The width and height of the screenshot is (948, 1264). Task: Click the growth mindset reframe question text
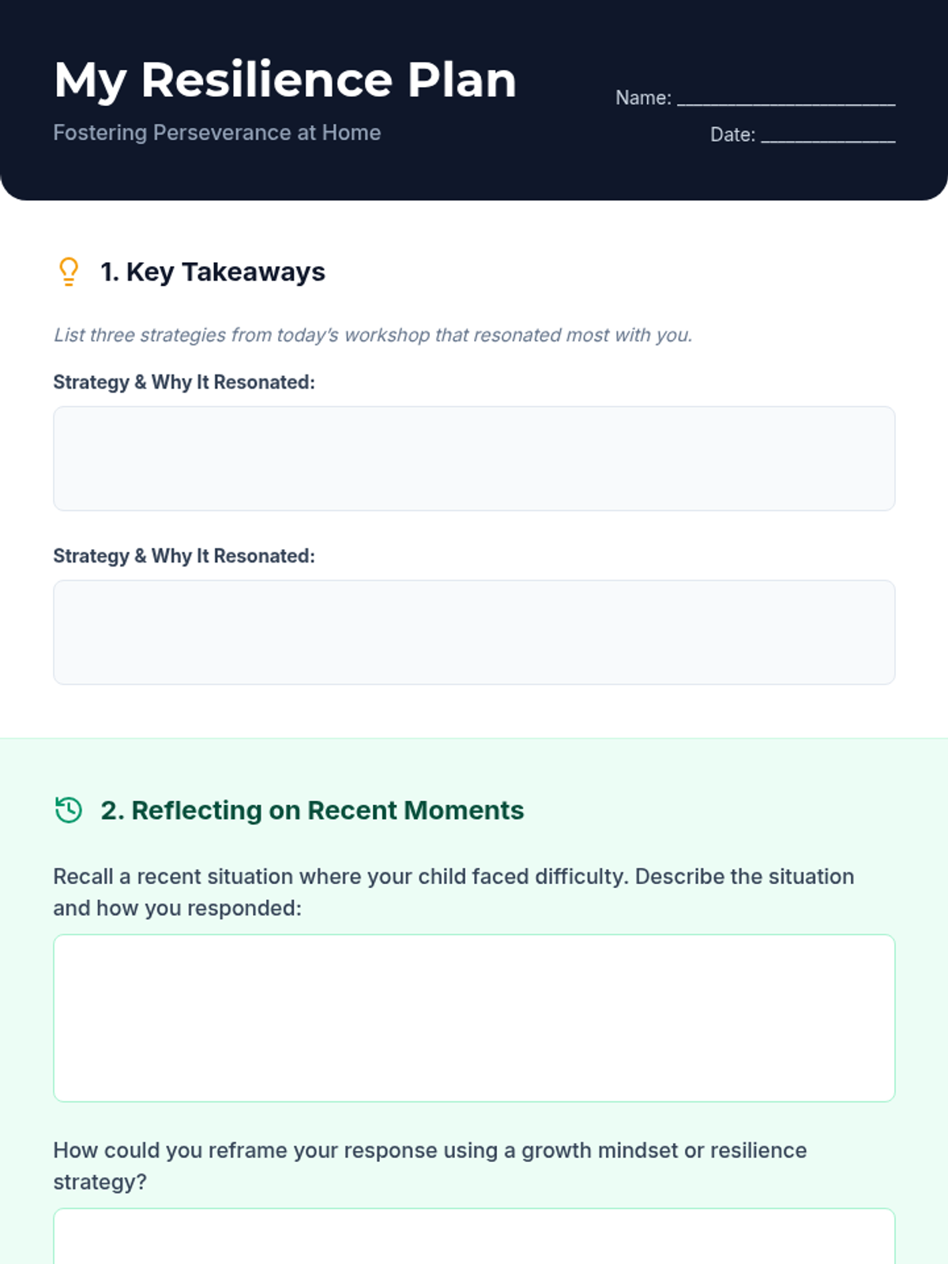(430, 1166)
